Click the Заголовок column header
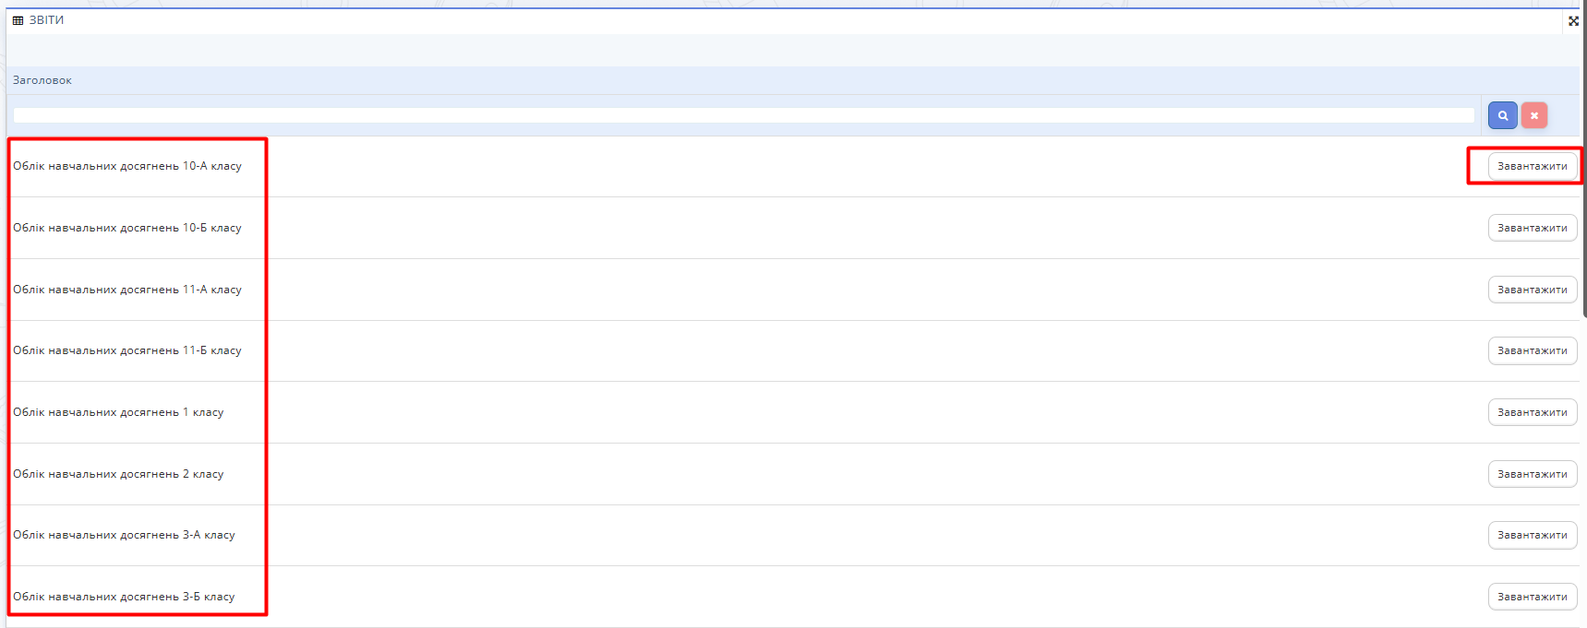 42,80
